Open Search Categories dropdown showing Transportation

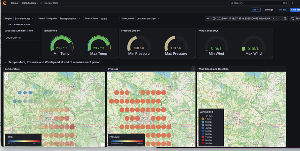[x=70, y=19]
